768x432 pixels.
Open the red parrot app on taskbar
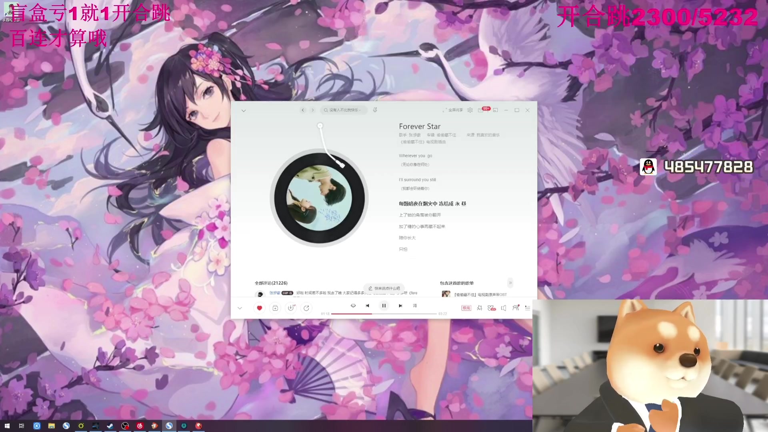[x=198, y=426]
